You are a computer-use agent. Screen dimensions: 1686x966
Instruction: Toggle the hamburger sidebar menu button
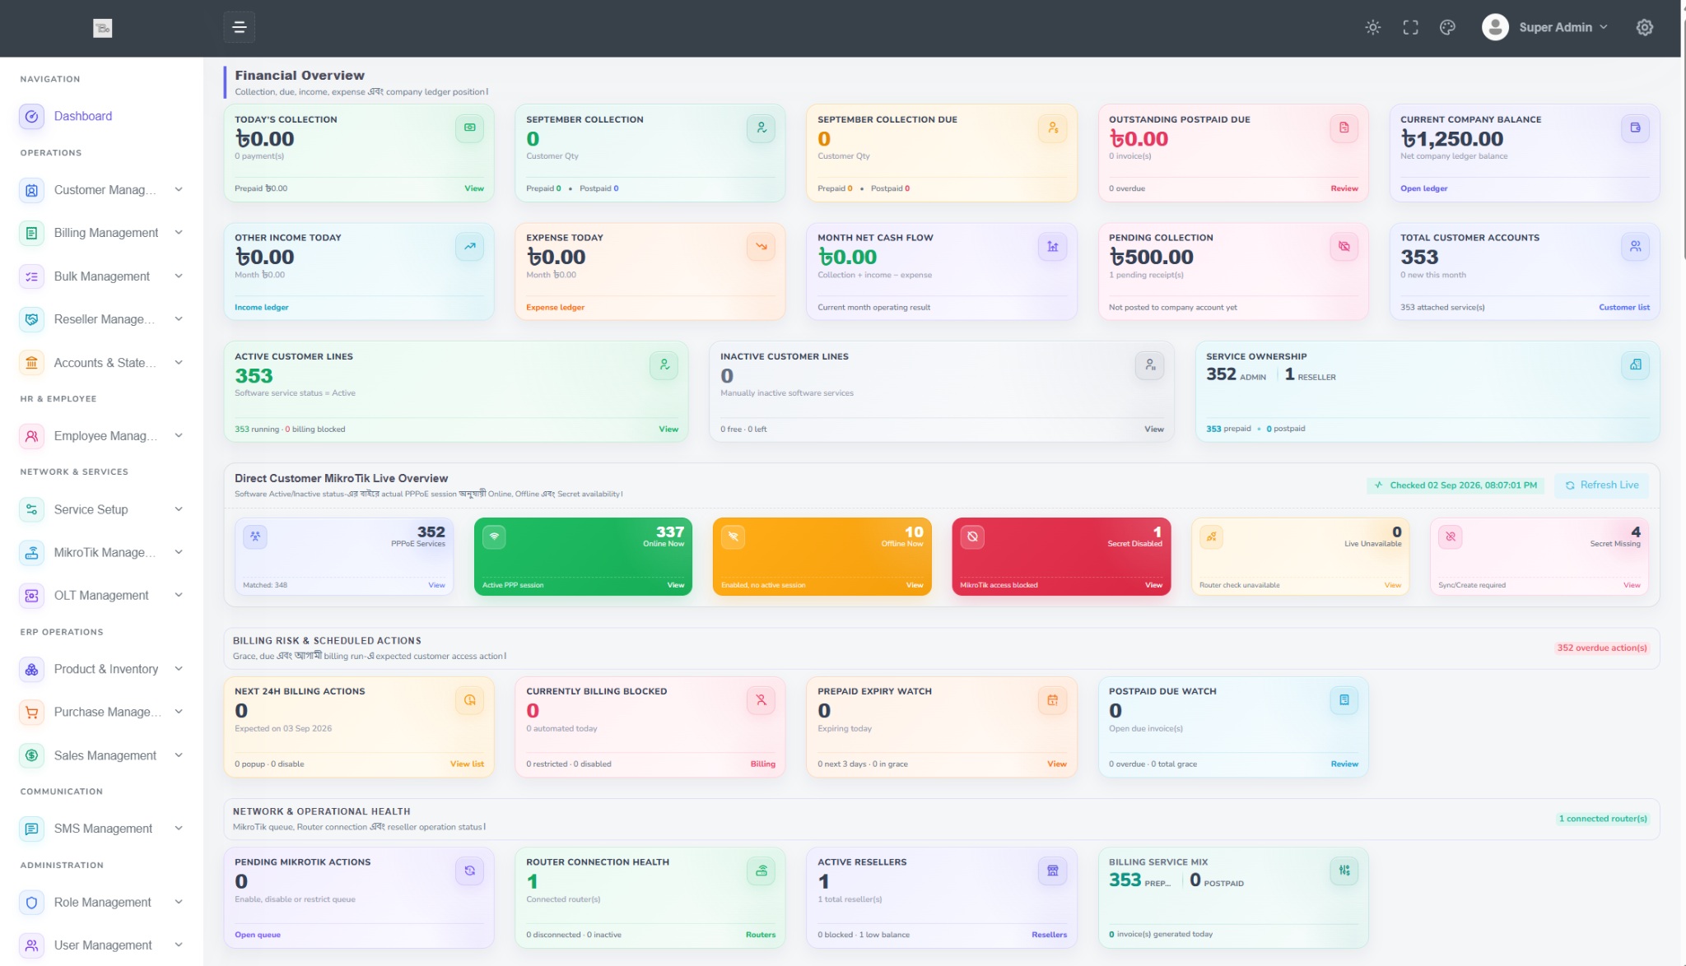point(239,27)
